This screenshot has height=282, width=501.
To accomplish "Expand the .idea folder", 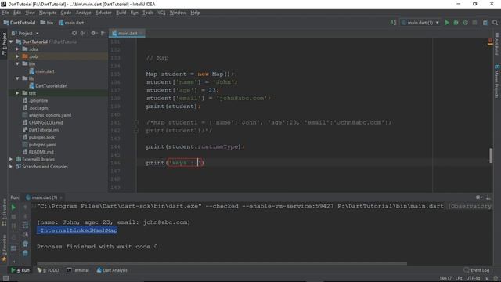I will click(17, 49).
